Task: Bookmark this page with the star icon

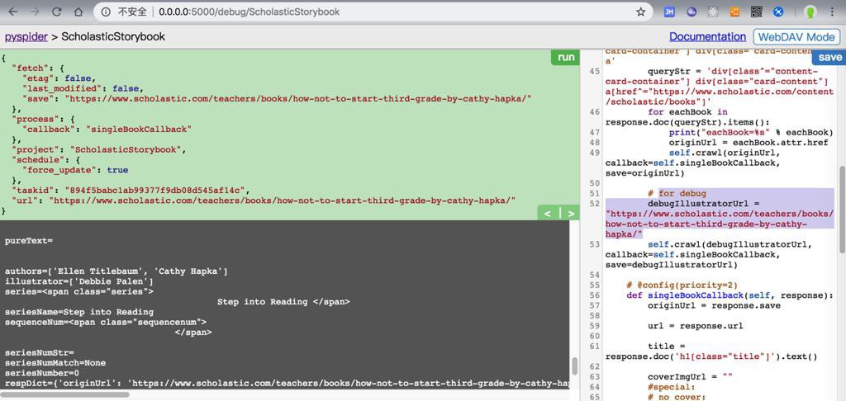Action: [x=640, y=12]
